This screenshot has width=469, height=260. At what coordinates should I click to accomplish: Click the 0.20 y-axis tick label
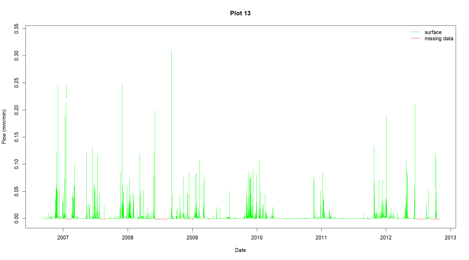coord(16,110)
